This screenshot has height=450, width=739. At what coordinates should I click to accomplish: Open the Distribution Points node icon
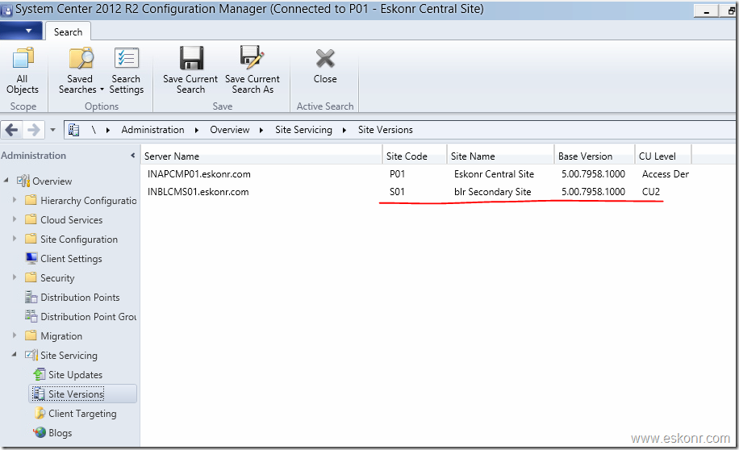click(x=31, y=297)
